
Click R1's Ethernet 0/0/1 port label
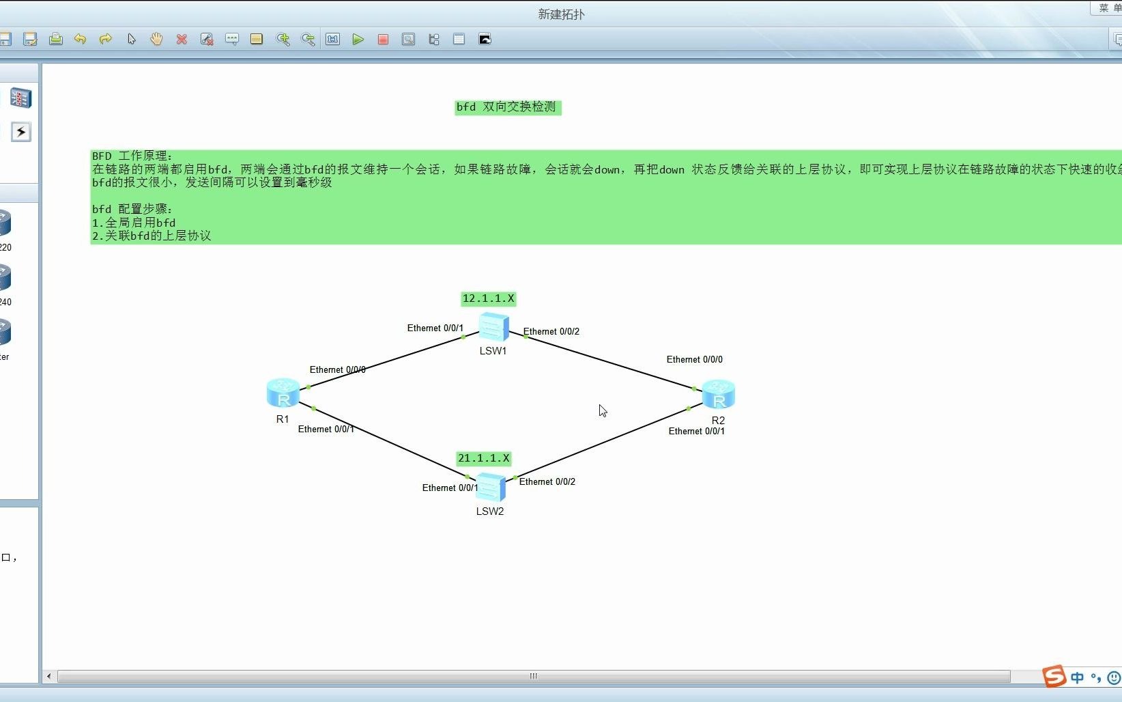coord(326,429)
